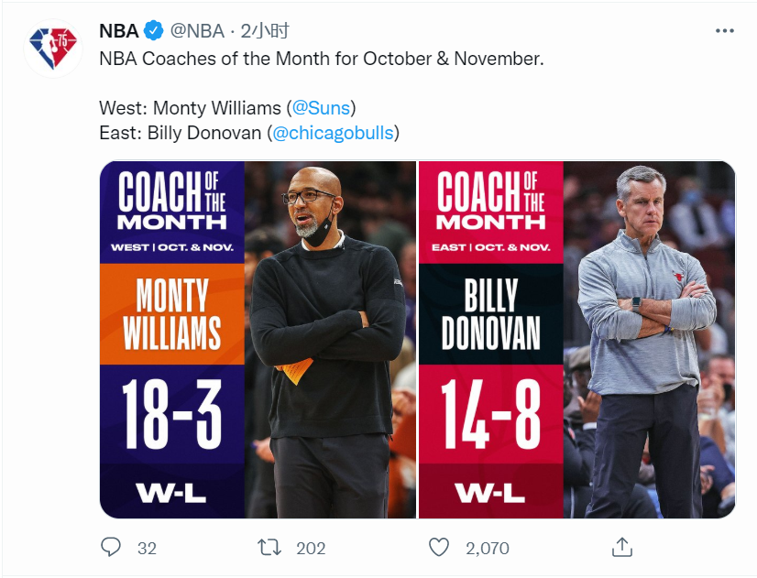
Task: Click the 18-3 W-L record panel
Action: pos(172,442)
